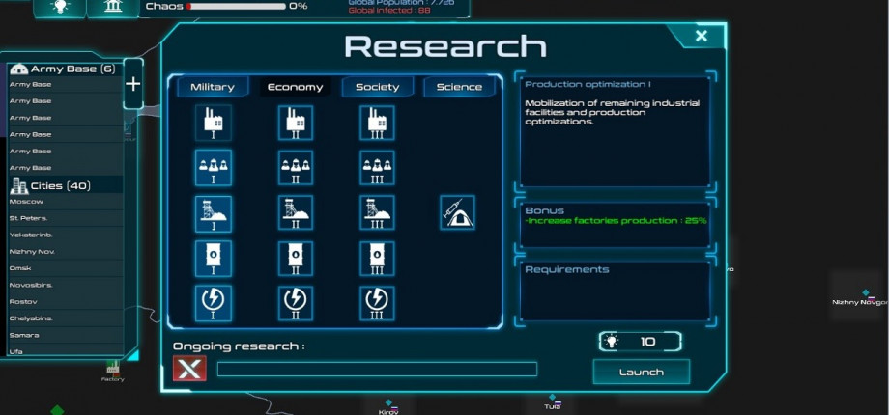Select Samara in the cities list
Viewport: 889px width, 415px height.
[x=66, y=335]
